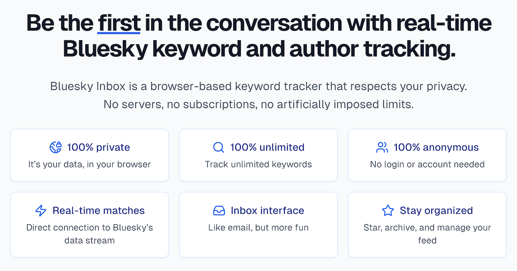The width and height of the screenshot is (517, 271).
Task: Click the underlined word "first" in headline
Action: coord(119,23)
